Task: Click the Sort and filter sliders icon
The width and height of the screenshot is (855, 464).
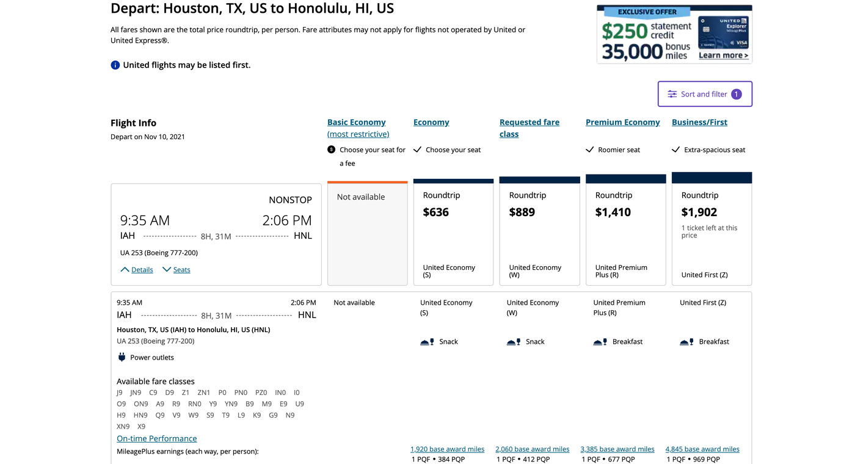Action: click(672, 94)
